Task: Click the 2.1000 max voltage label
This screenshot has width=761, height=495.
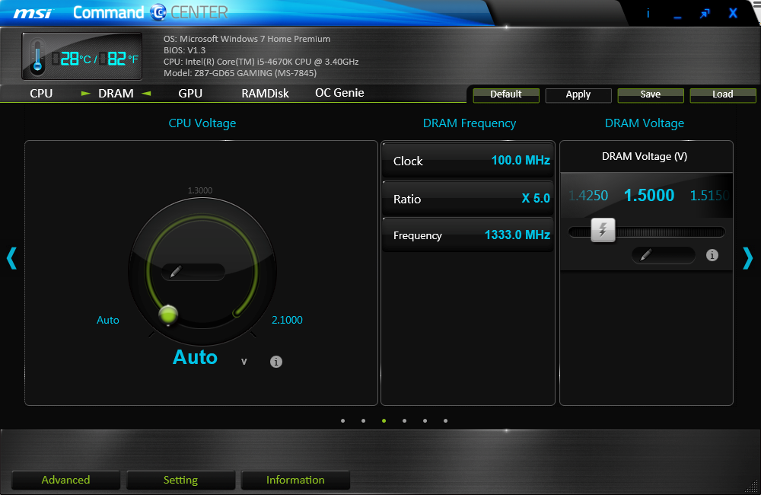Action: [x=287, y=320]
